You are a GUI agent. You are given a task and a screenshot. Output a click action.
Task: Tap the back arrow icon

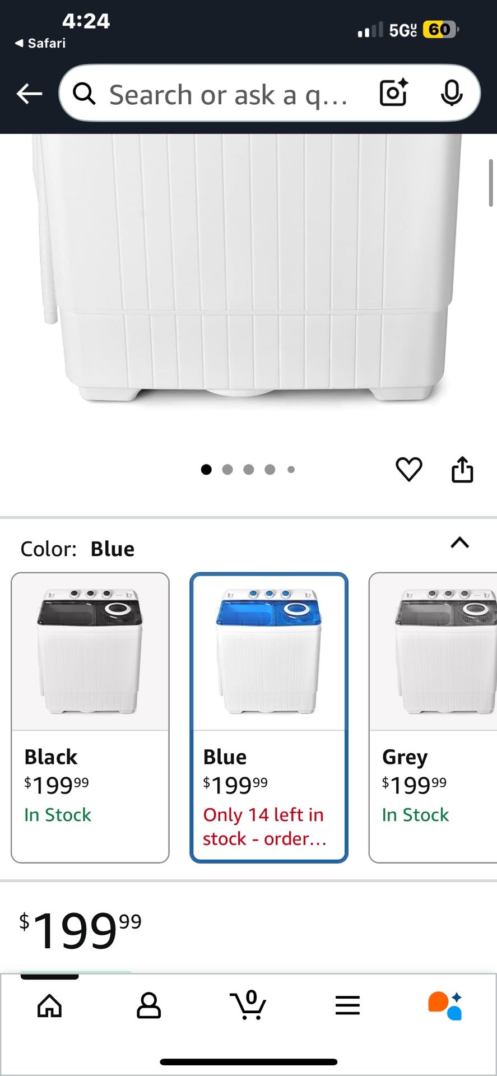pos(30,94)
